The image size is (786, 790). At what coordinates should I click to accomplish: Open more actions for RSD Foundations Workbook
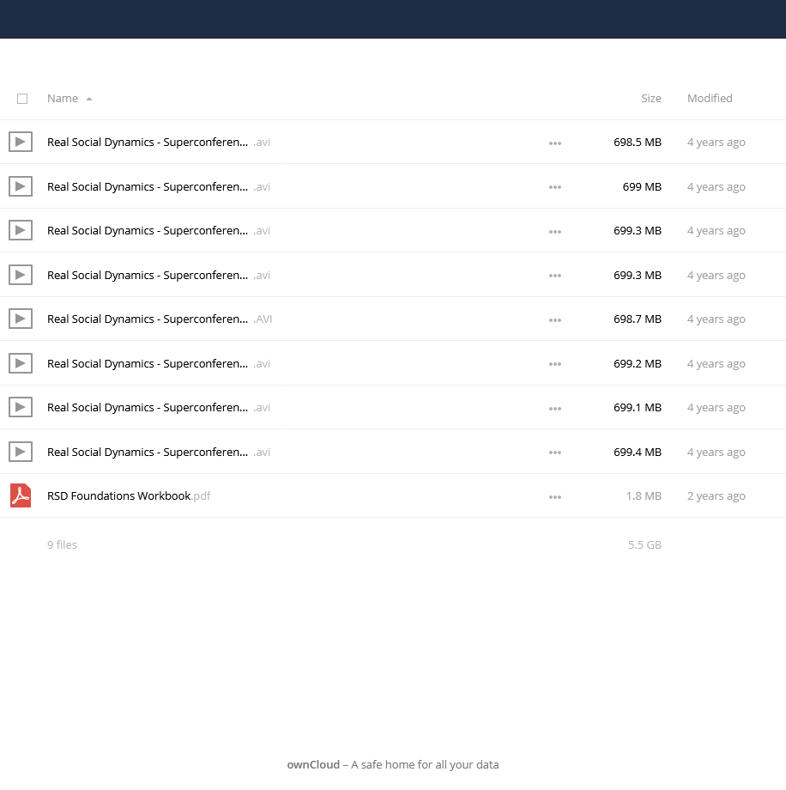[555, 497]
